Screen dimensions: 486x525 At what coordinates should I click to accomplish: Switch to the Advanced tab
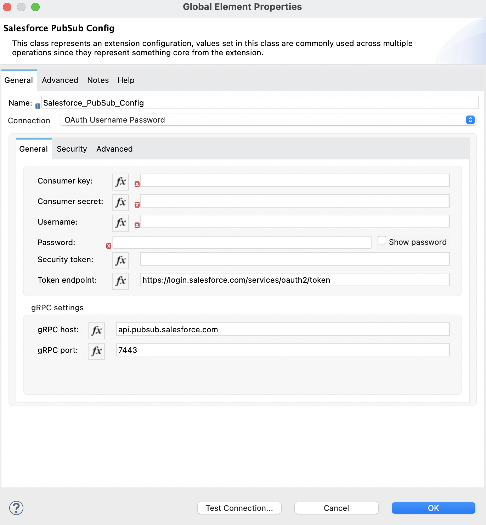point(60,80)
